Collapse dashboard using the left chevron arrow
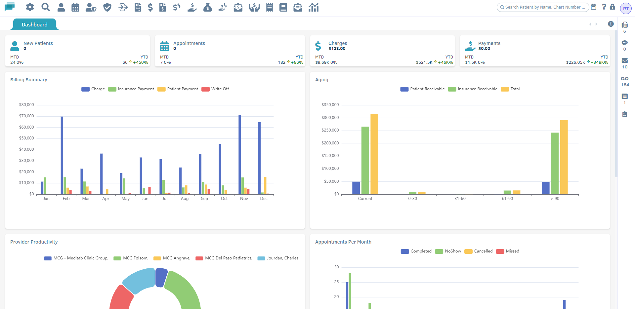The height and width of the screenshot is (309, 635). (590, 24)
